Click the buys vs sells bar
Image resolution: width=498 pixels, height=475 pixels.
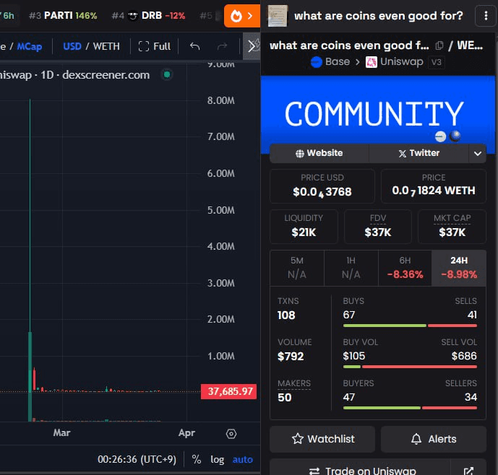410,326
